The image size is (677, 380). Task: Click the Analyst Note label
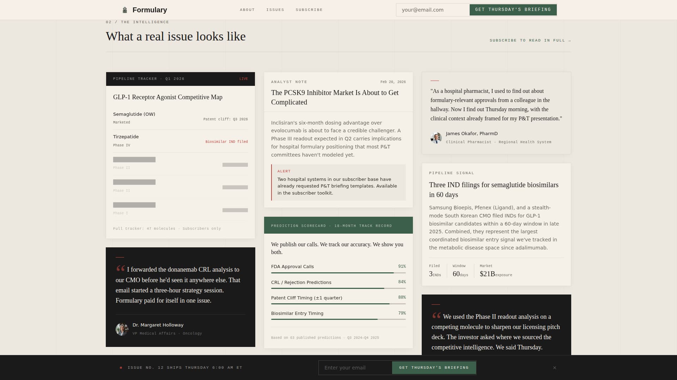[x=289, y=82]
